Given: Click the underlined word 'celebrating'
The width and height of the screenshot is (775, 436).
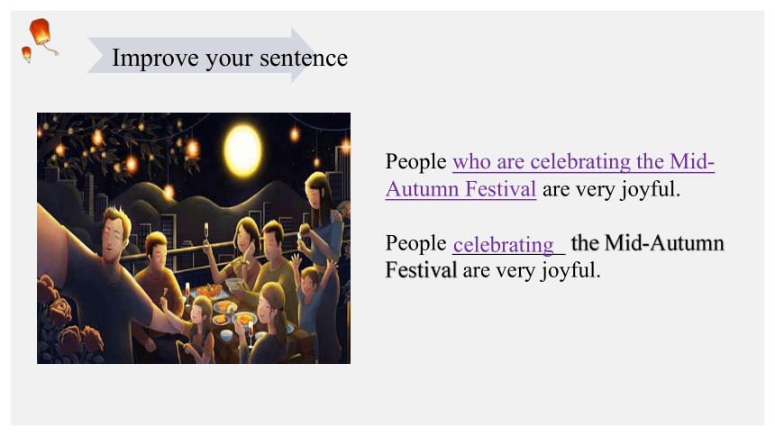Looking at the screenshot, I should (504, 244).
